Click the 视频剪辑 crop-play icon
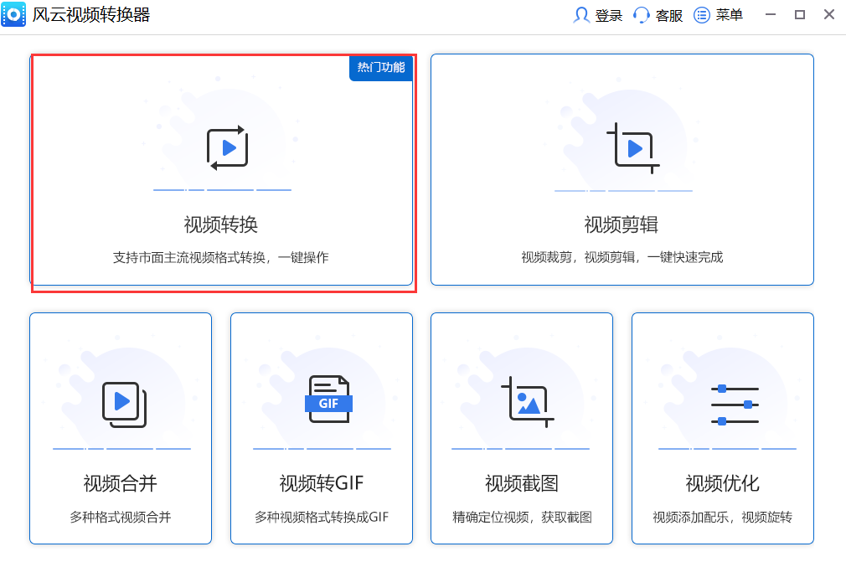The image size is (846, 562). [x=633, y=148]
